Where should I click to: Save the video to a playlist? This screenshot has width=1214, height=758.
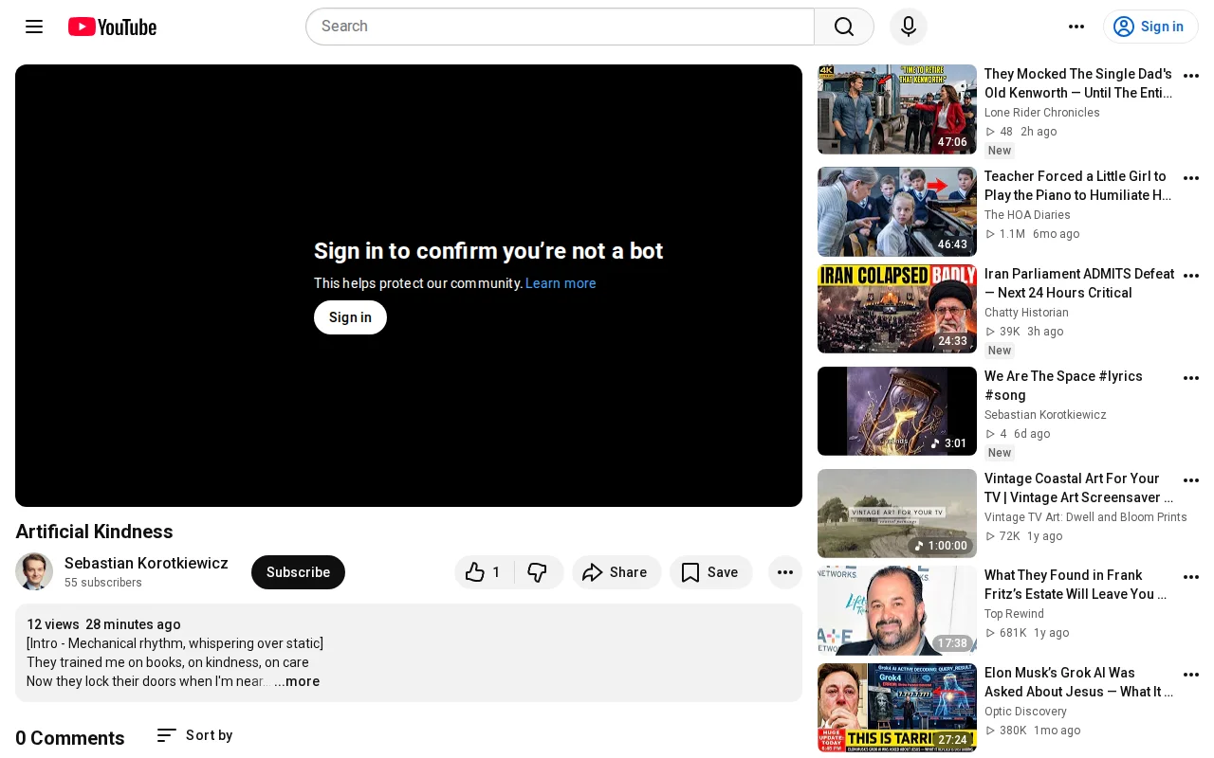(x=710, y=572)
